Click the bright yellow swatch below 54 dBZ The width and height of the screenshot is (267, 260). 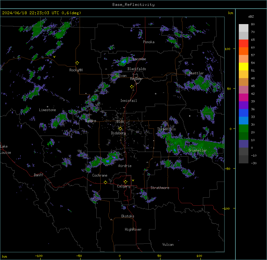(x=243, y=67)
